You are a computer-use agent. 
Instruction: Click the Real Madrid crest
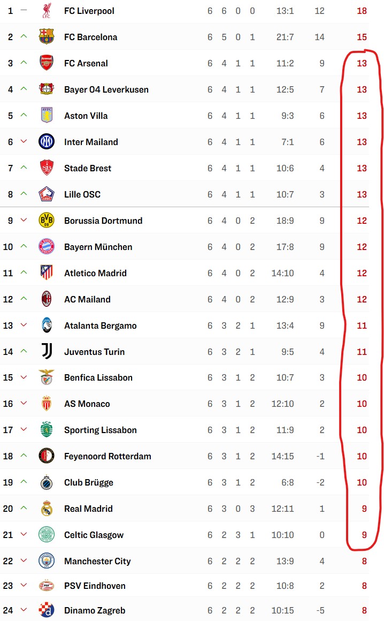pyautogui.click(x=47, y=509)
